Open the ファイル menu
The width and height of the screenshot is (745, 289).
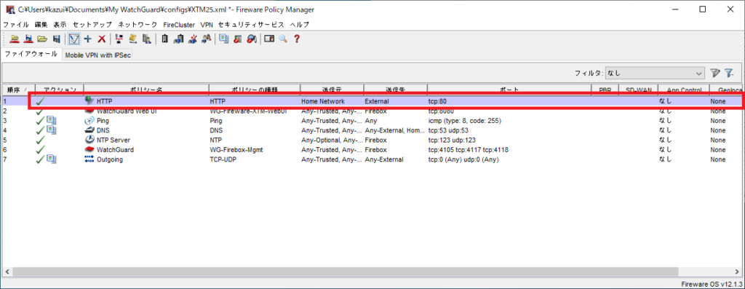click(16, 24)
